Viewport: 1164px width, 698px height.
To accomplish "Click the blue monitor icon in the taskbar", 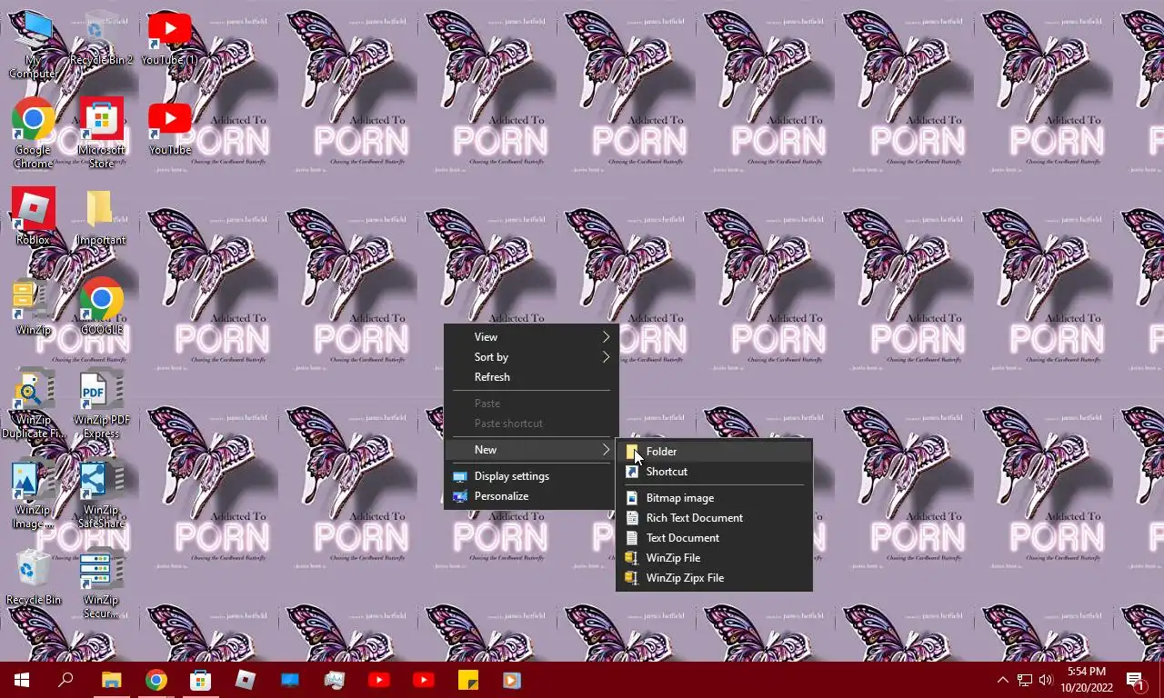I will [x=290, y=680].
